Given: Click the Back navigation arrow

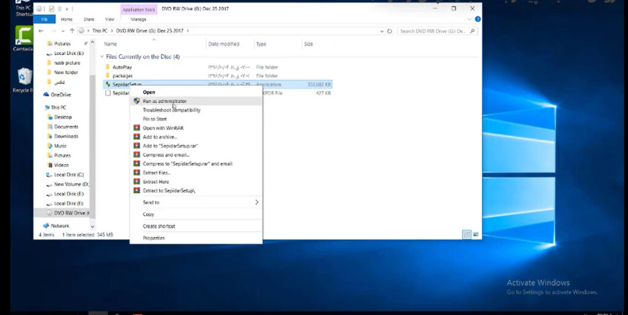Looking at the screenshot, I should pyautogui.click(x=41, y=31).
